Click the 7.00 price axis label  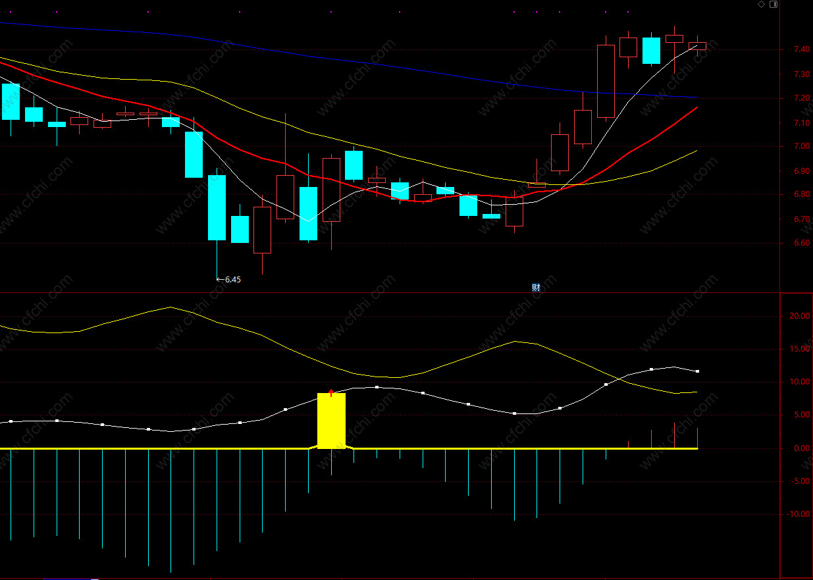click(801, 146)
